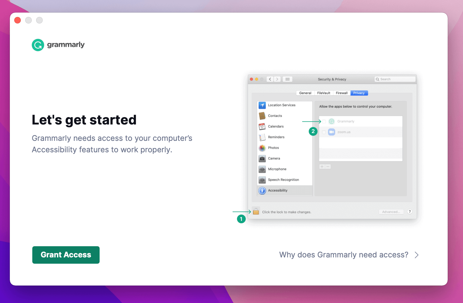Click the Calendars icon in illustration

[x=262, y=126]
